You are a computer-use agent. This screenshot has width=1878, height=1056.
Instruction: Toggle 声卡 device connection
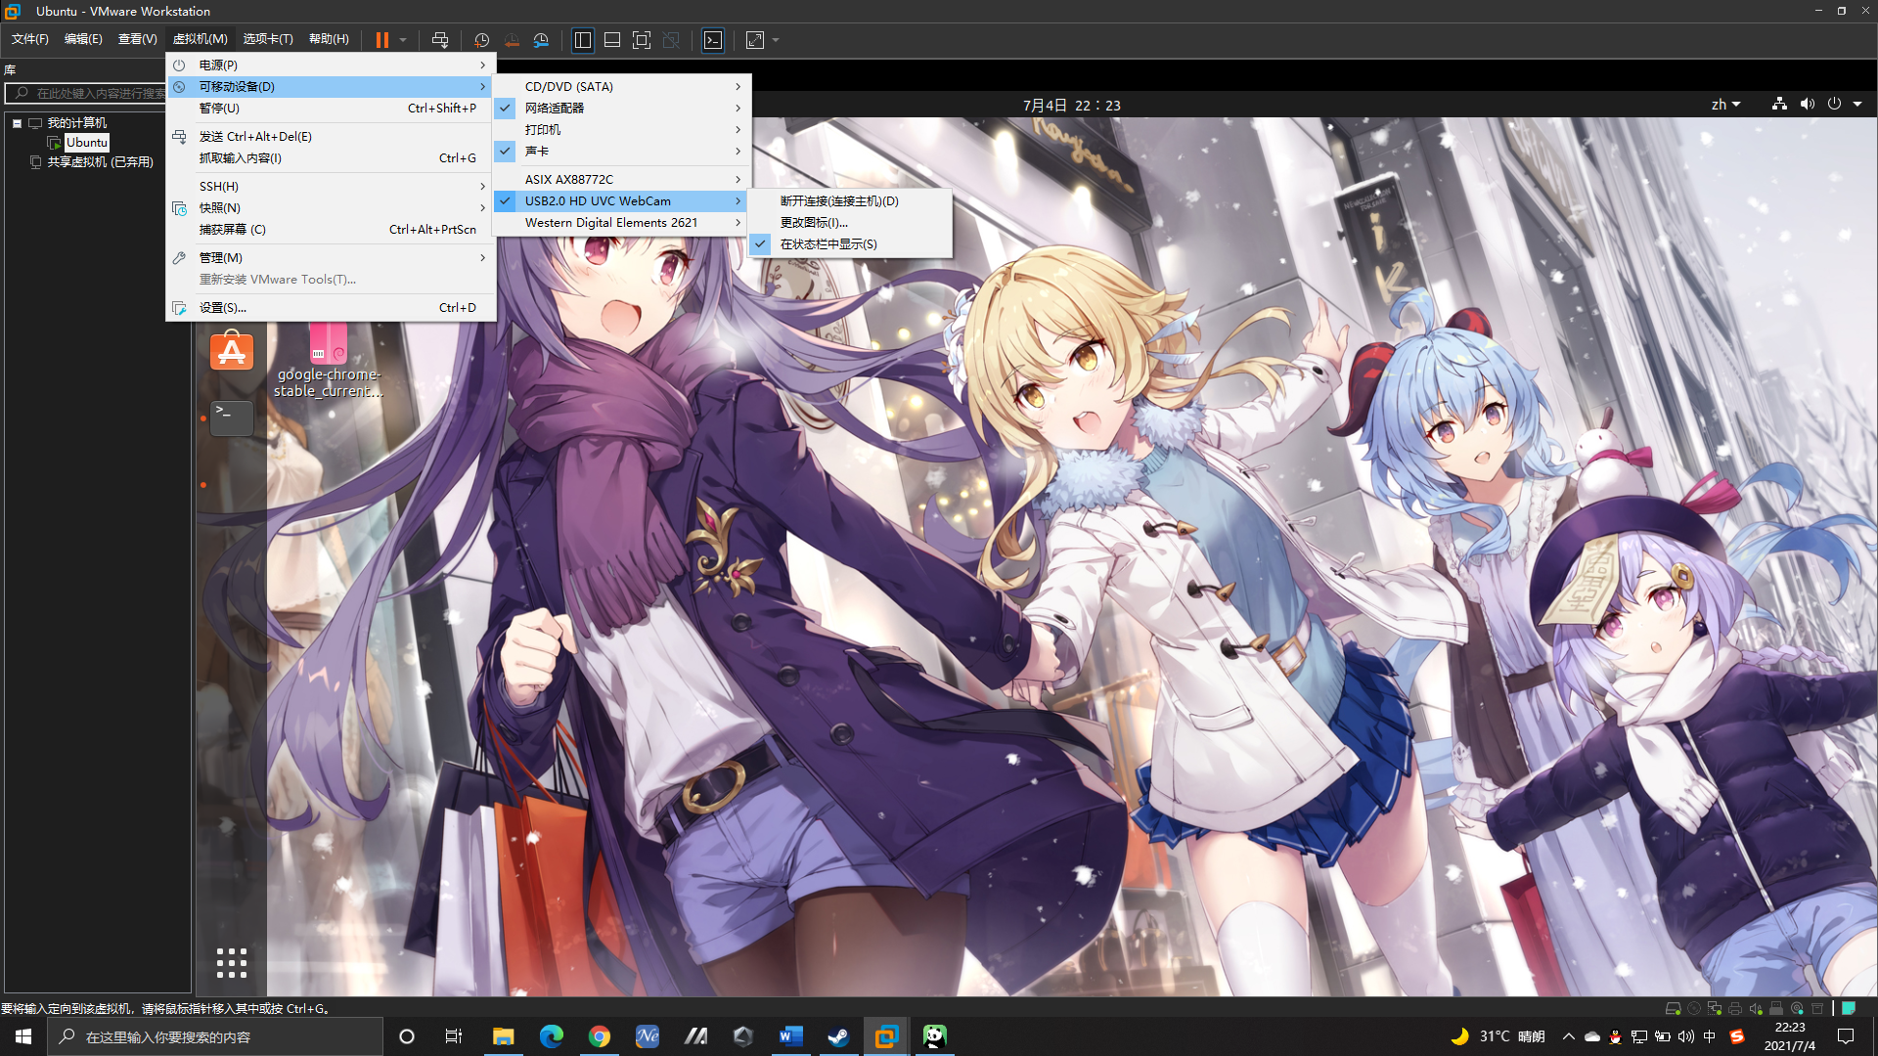pyautogui.click(x=505, y=151)
